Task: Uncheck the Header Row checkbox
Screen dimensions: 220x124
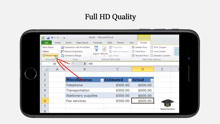Action: pyautogui.click(x=133, y=47)
